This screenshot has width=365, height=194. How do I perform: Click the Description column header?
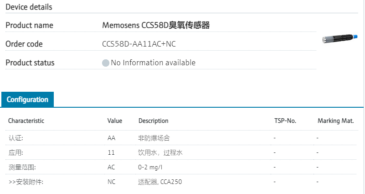154,121
